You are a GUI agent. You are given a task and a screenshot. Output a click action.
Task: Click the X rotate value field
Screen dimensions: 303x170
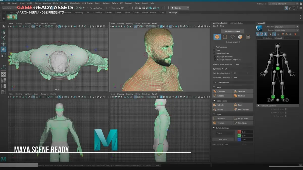(x=247, y=132)
